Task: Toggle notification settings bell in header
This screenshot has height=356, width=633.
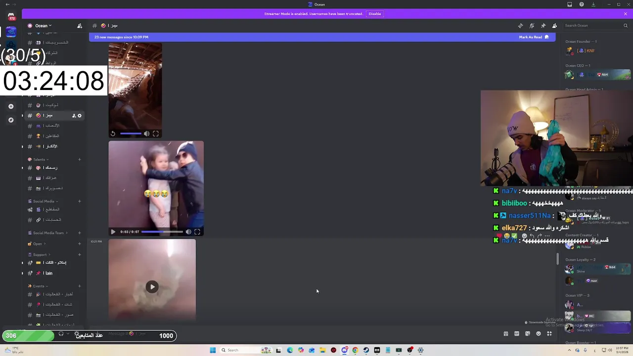Action: coord(532,26)
